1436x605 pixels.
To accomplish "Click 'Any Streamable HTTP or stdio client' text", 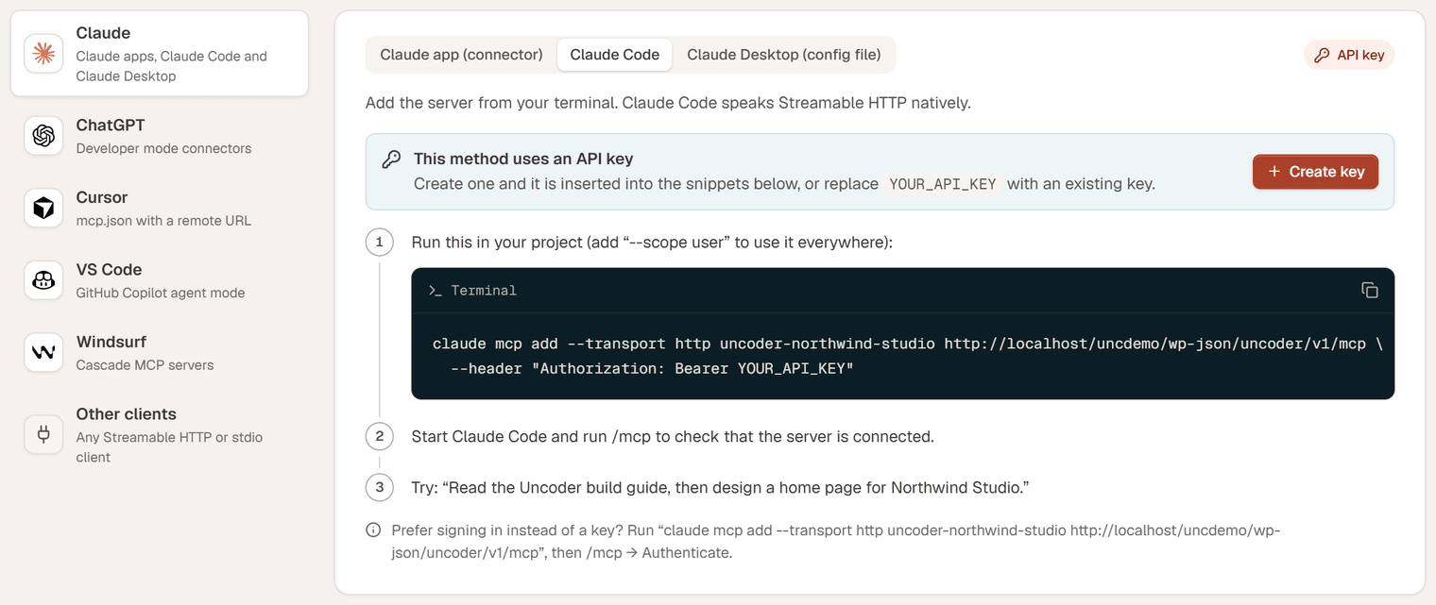I will [x=170, y=447].
